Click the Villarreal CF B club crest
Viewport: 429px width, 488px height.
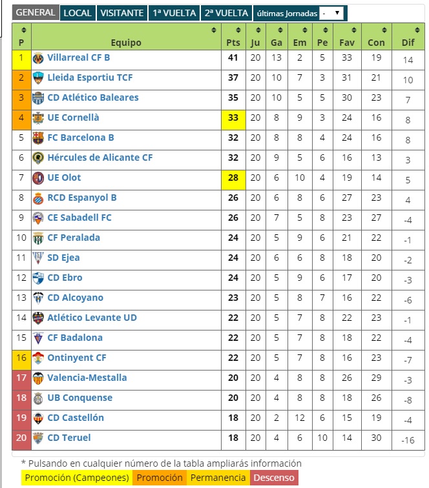tap(38, 58)
